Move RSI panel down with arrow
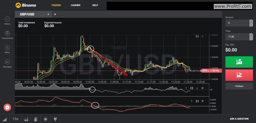Image resolution: width=256 pixels, height=123 pixels. [197, 88]
